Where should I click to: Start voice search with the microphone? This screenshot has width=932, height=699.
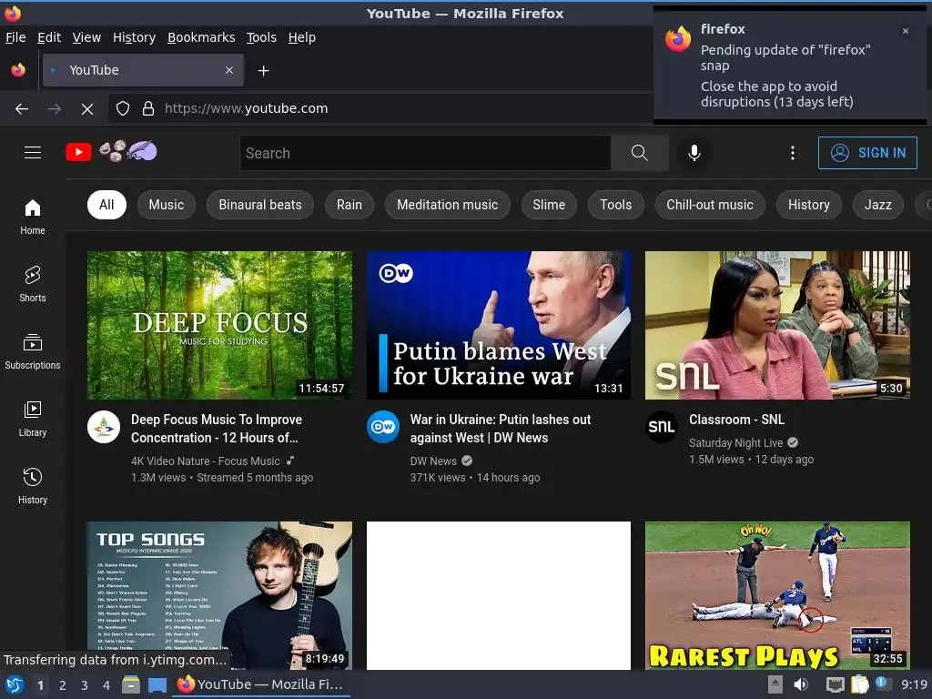(x=694, y=153)
